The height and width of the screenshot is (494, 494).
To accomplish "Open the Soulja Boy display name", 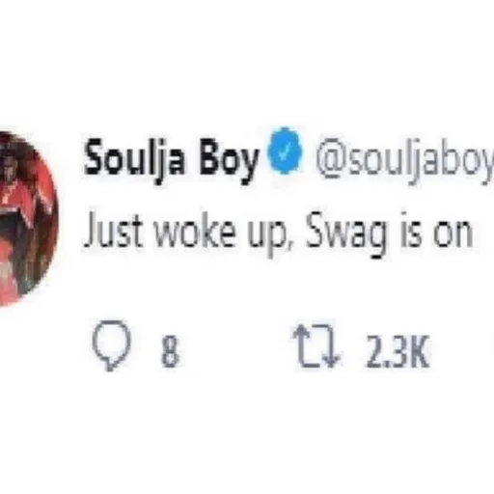I will (171, 159).
